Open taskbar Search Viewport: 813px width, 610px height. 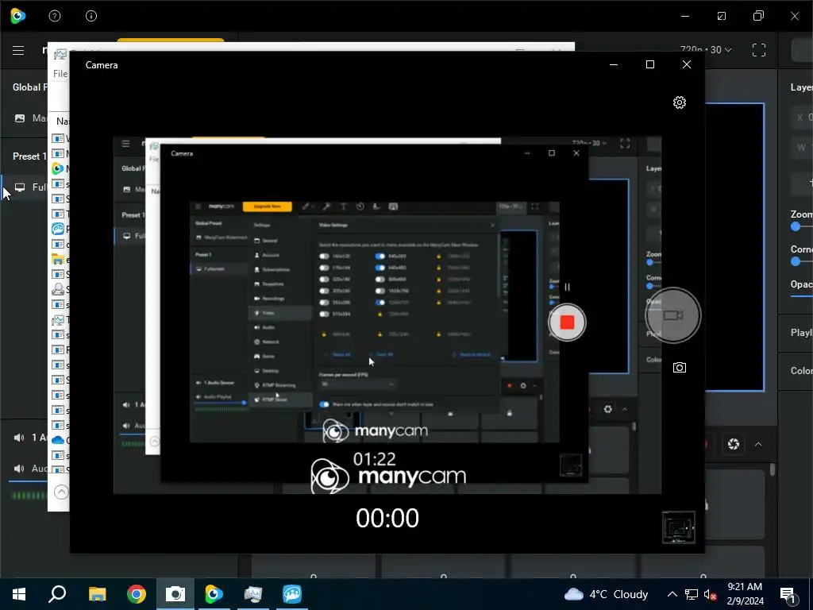point(57,594)
